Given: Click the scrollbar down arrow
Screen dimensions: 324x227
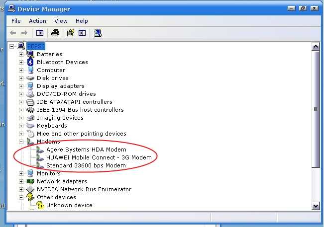Looking at the screenshot, I should point(316,206).
